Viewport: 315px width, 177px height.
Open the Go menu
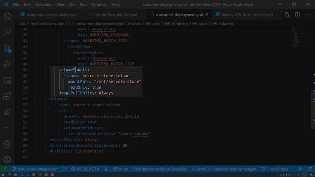coord(72,4)
